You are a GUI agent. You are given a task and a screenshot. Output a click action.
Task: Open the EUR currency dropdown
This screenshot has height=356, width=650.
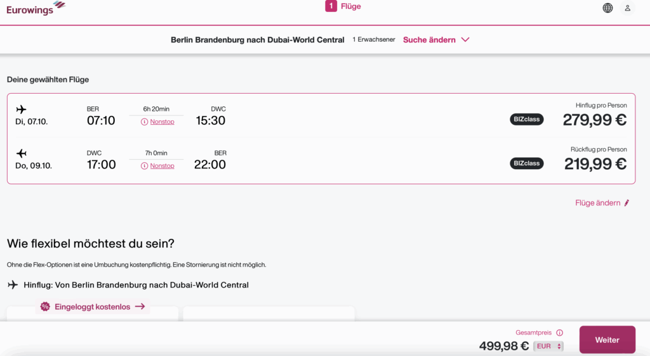[x=548, y=346]
